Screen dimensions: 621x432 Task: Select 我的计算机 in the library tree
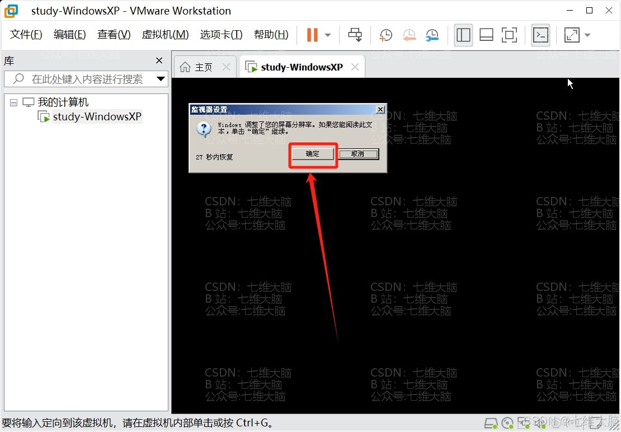tap(63, 102)
